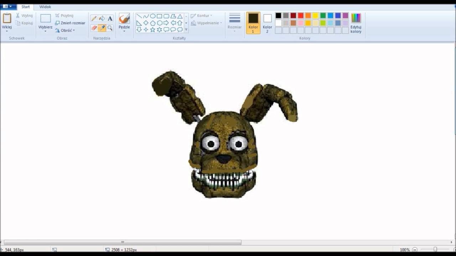Choose the Four-point star shape

pyautogui.click(x=146, y=30)
